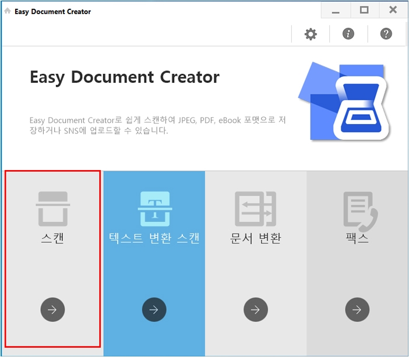Click the information (i) icon
The image size is (409, 357).
click(x=348, y=34)
